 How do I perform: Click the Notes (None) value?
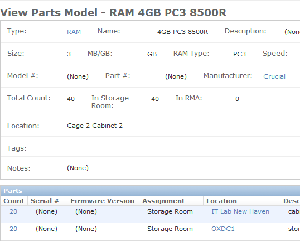[78, 168]
